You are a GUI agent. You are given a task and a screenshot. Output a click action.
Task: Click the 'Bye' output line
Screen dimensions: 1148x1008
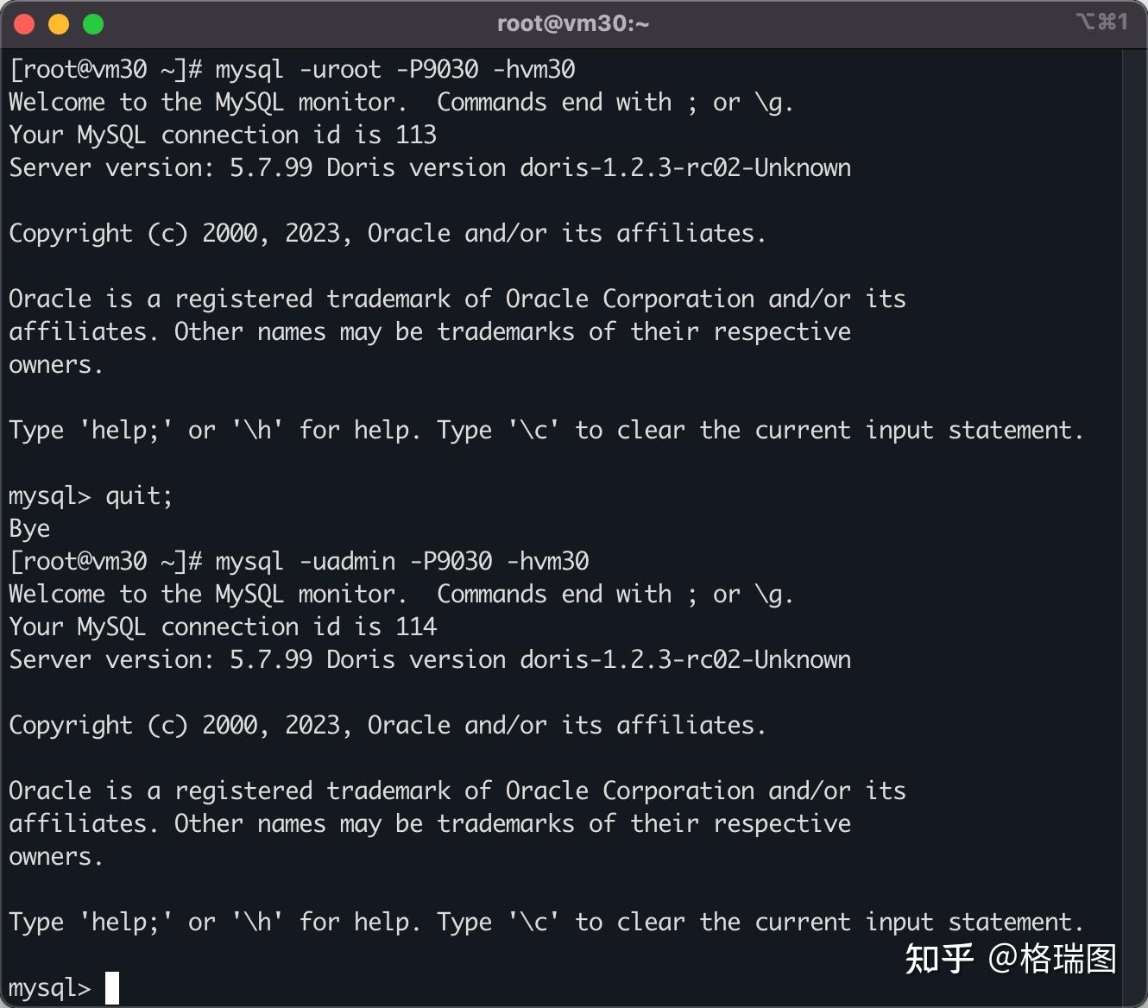pos(29,528)
